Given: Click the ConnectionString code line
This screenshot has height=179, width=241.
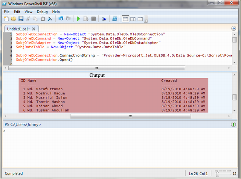Looking at the screenshot, I should (124, 55).
